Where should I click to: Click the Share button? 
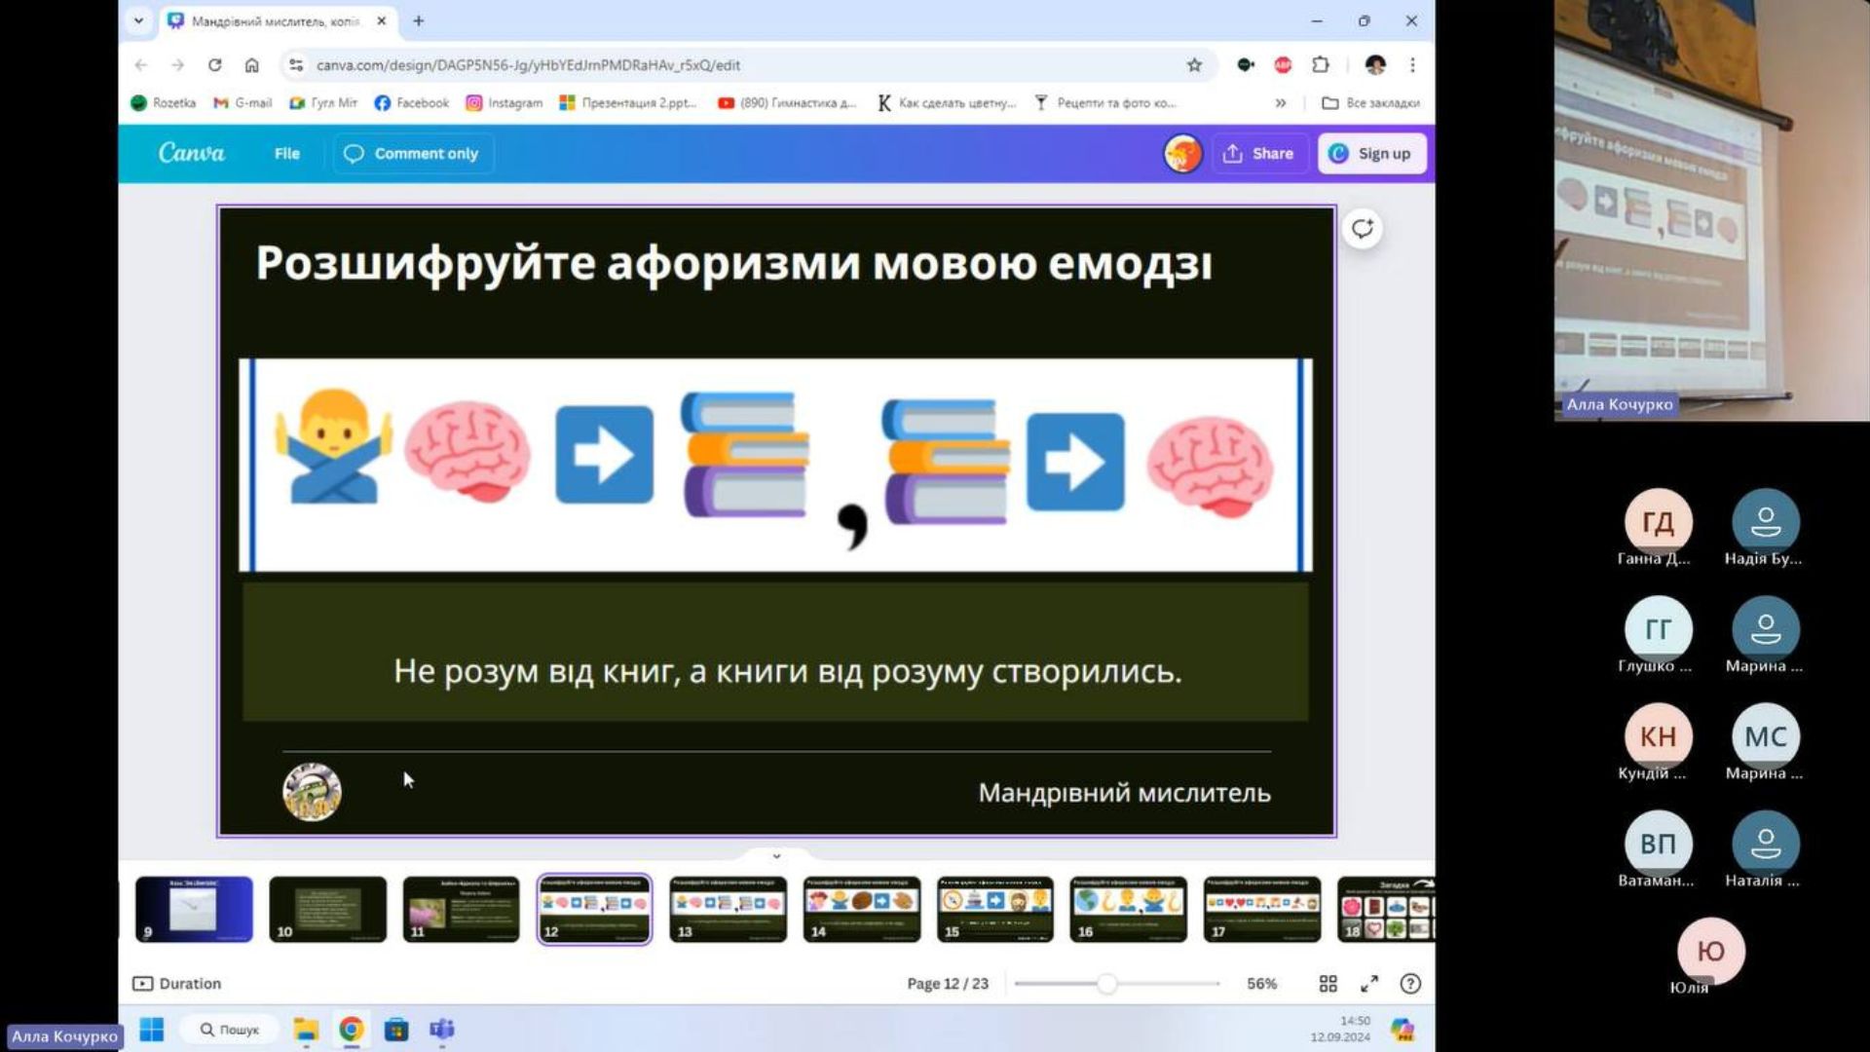[x=1258, y=153]
